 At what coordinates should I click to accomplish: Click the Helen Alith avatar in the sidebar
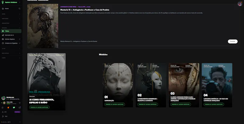(4, 103)
